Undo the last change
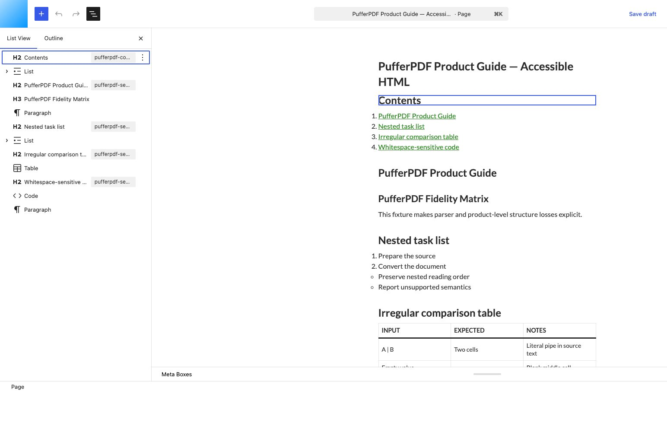The image size is (667, 432). tap(59, 14)
